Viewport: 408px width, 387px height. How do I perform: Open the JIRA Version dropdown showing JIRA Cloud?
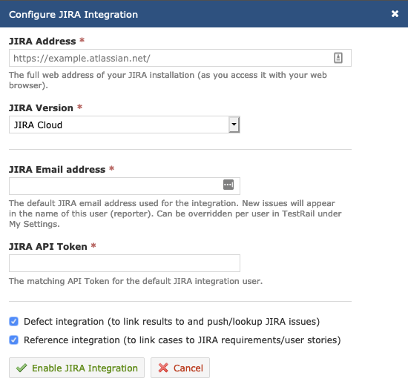[x=125, y=125]
